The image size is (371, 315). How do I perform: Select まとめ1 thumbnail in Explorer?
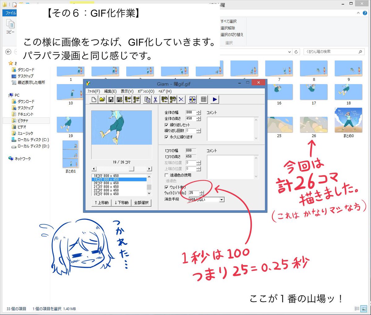[70, 157]
